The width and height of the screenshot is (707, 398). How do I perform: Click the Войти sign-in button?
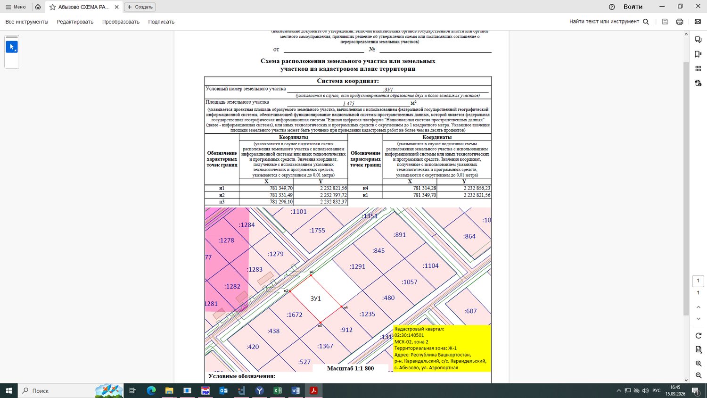633,7
